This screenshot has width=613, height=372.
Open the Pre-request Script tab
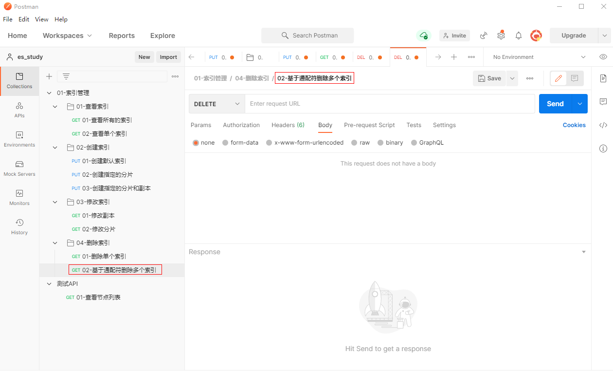coord(369,125)
